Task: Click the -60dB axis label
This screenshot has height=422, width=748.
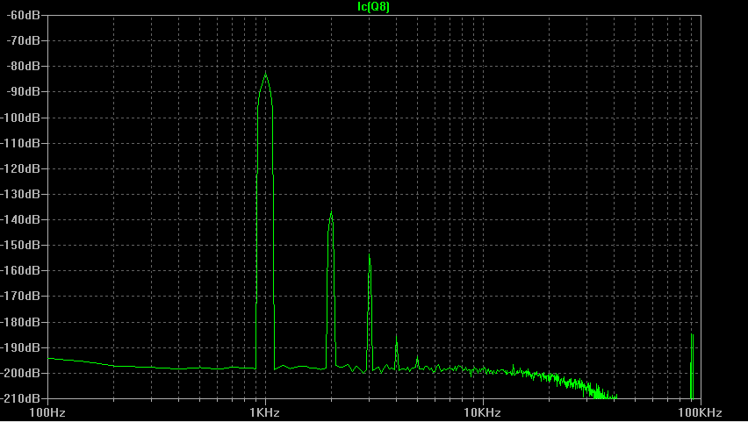Action: pyautogui.click(x=24, y=15)
